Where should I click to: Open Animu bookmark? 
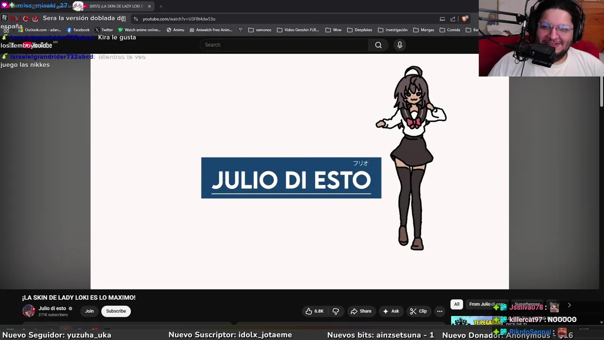(175, 30)
